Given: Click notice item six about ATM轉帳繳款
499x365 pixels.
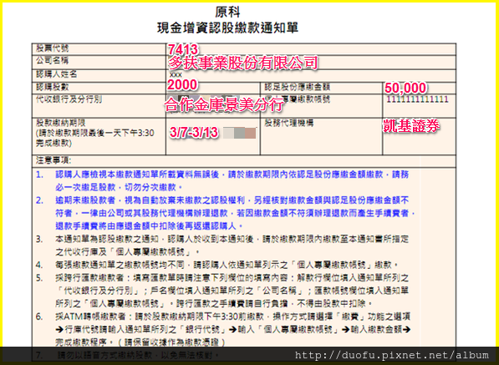Looking at the screenshot, I should pyautogui.click(x=224, y=329).
